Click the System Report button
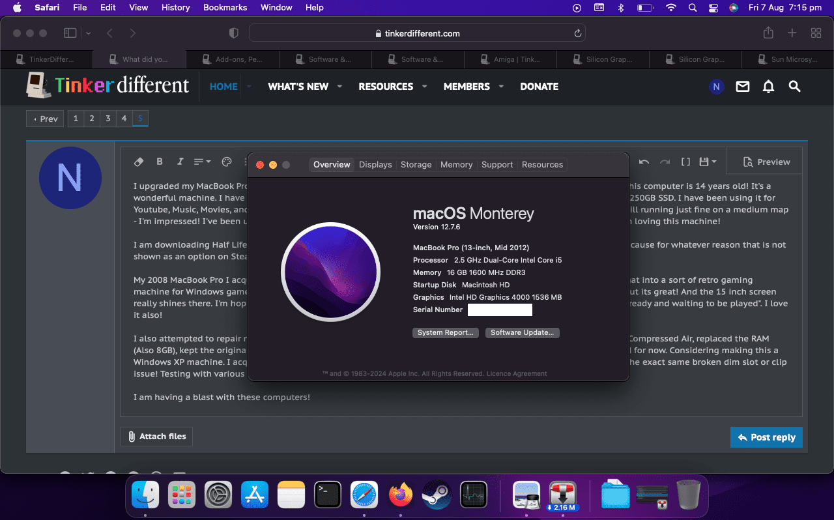Screen dimensions: 834x520 [x=446, y=332]
